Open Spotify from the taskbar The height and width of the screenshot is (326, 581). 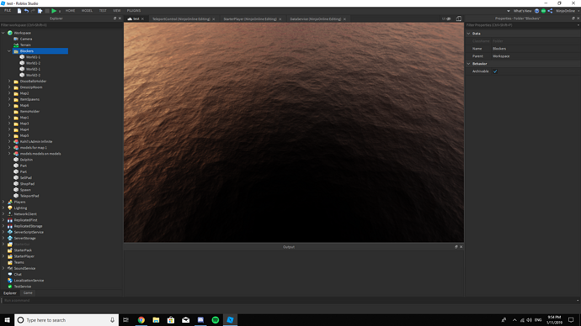point(216,320)
